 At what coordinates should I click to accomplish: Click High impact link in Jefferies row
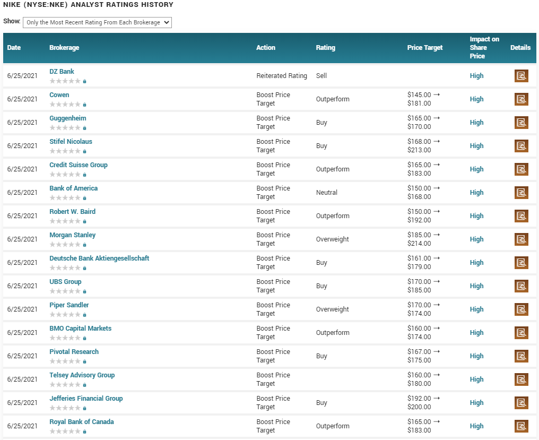pos(476,403)
